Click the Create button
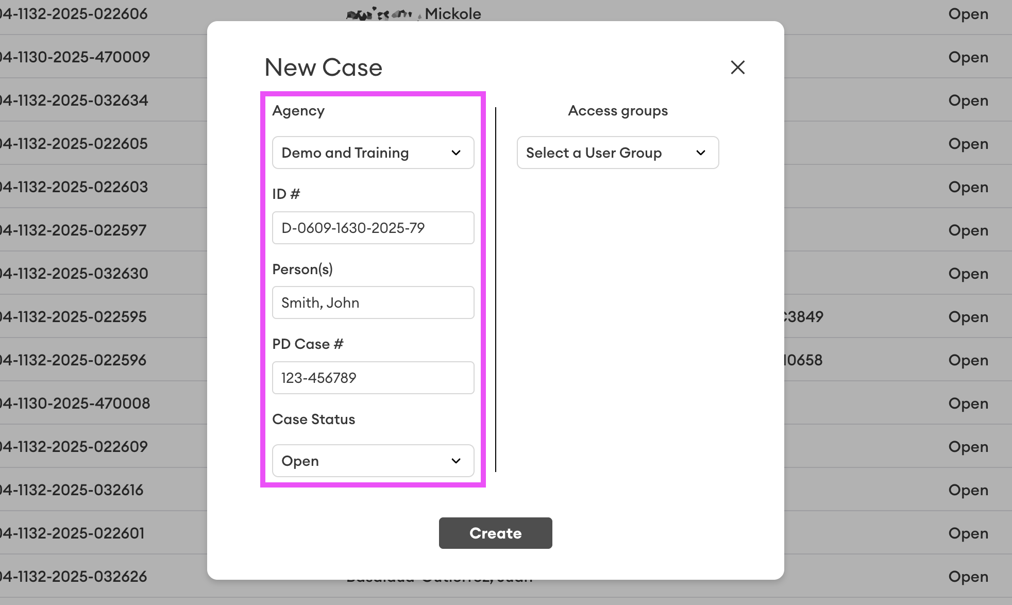The image size is (1012, 605). (x=496, y=533)
